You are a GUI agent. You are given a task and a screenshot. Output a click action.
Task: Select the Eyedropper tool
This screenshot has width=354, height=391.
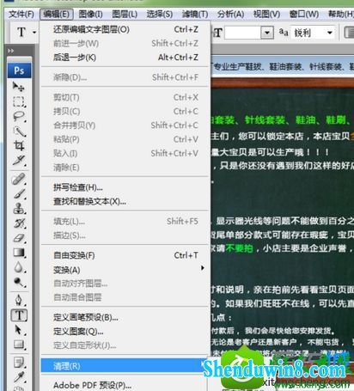coord(19,377)
